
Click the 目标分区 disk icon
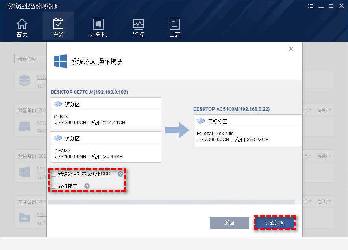click(201, 121)
